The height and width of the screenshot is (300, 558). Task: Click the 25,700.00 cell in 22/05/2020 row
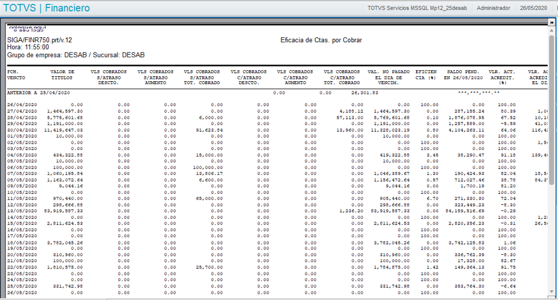pos(210,267)
